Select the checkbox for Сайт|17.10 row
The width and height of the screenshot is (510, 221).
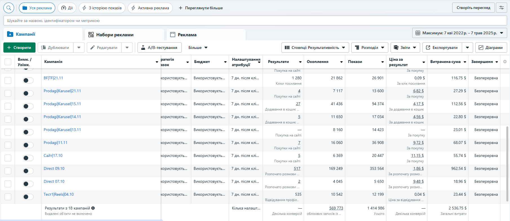[x=8, y=158]
